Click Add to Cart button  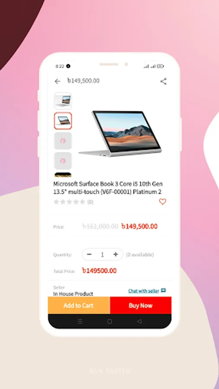(x=79, y=306)
